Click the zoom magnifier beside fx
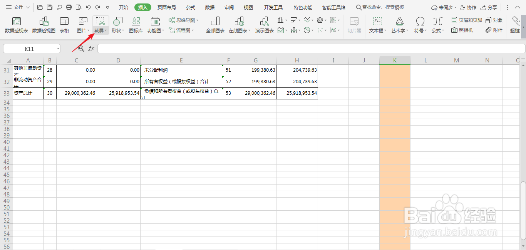The width and height of the screenshot is (526, 250). point(81,48)
